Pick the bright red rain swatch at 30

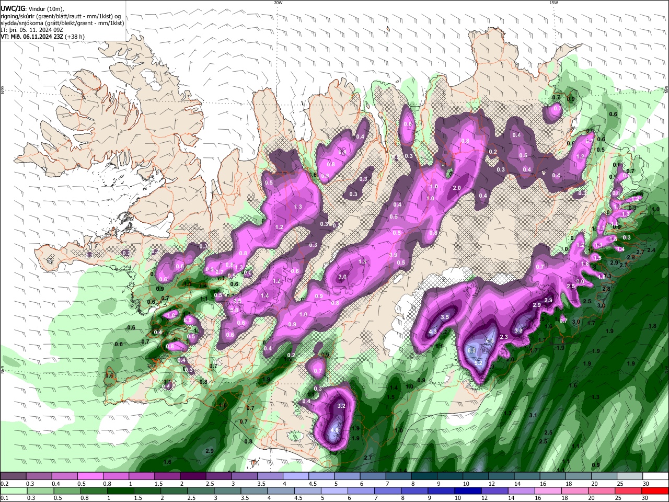coord(656,490)
